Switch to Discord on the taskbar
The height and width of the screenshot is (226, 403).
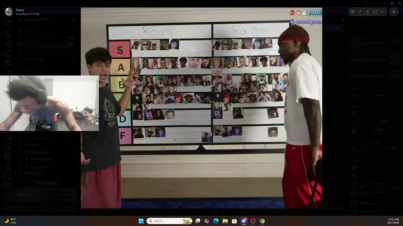[244, 221]
